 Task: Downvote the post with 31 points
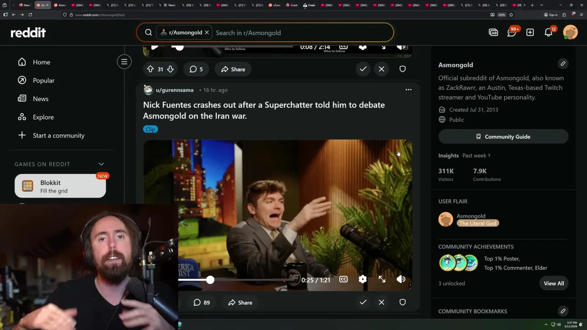[171, 69]
